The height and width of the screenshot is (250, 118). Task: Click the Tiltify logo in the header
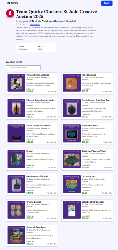(x=13, y=3)
